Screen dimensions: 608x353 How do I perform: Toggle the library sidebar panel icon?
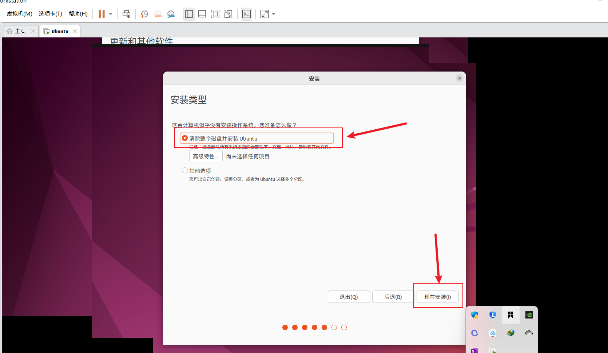pyautogui.click(x=189, y=14)
